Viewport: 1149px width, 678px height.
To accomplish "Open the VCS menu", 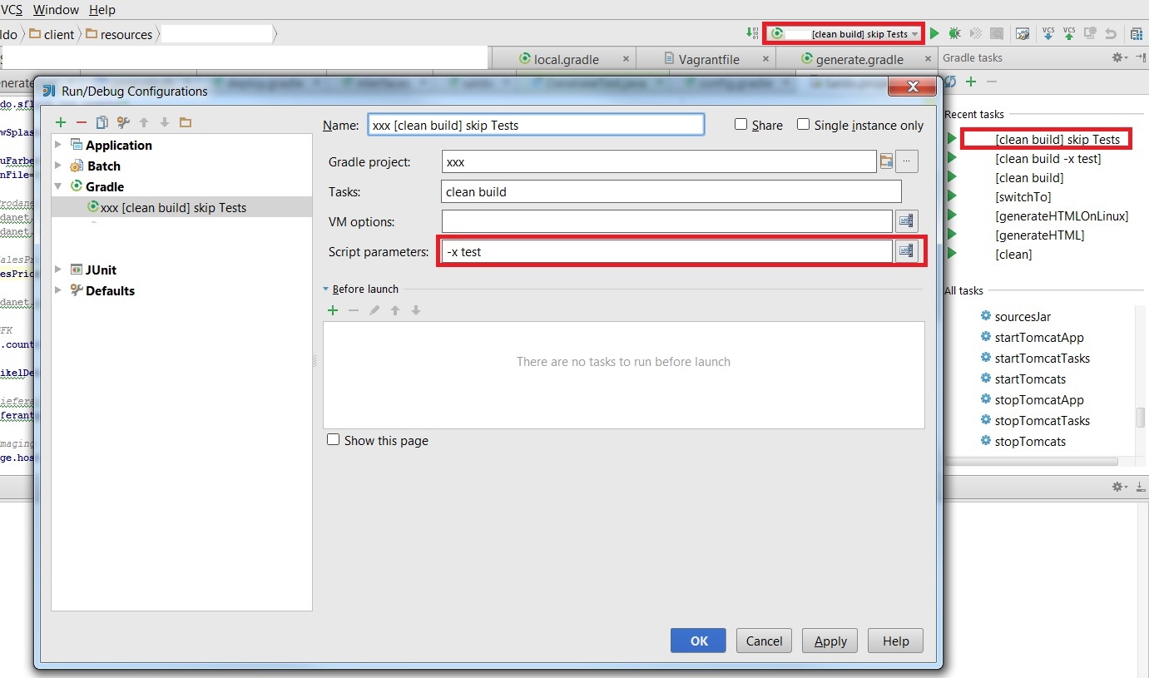I will 11,10.
